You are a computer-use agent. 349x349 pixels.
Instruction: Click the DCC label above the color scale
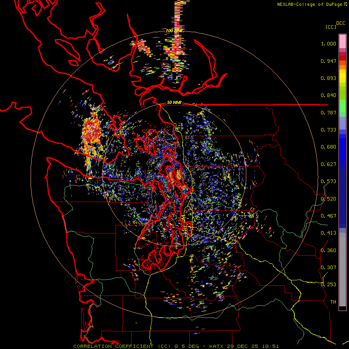pyautogui.click(x=340, y=23)
